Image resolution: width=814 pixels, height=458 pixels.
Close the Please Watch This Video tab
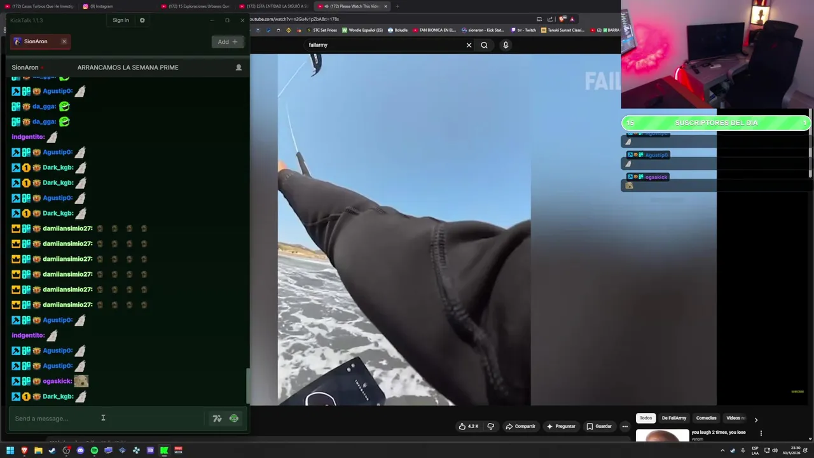tap(385, 6)
